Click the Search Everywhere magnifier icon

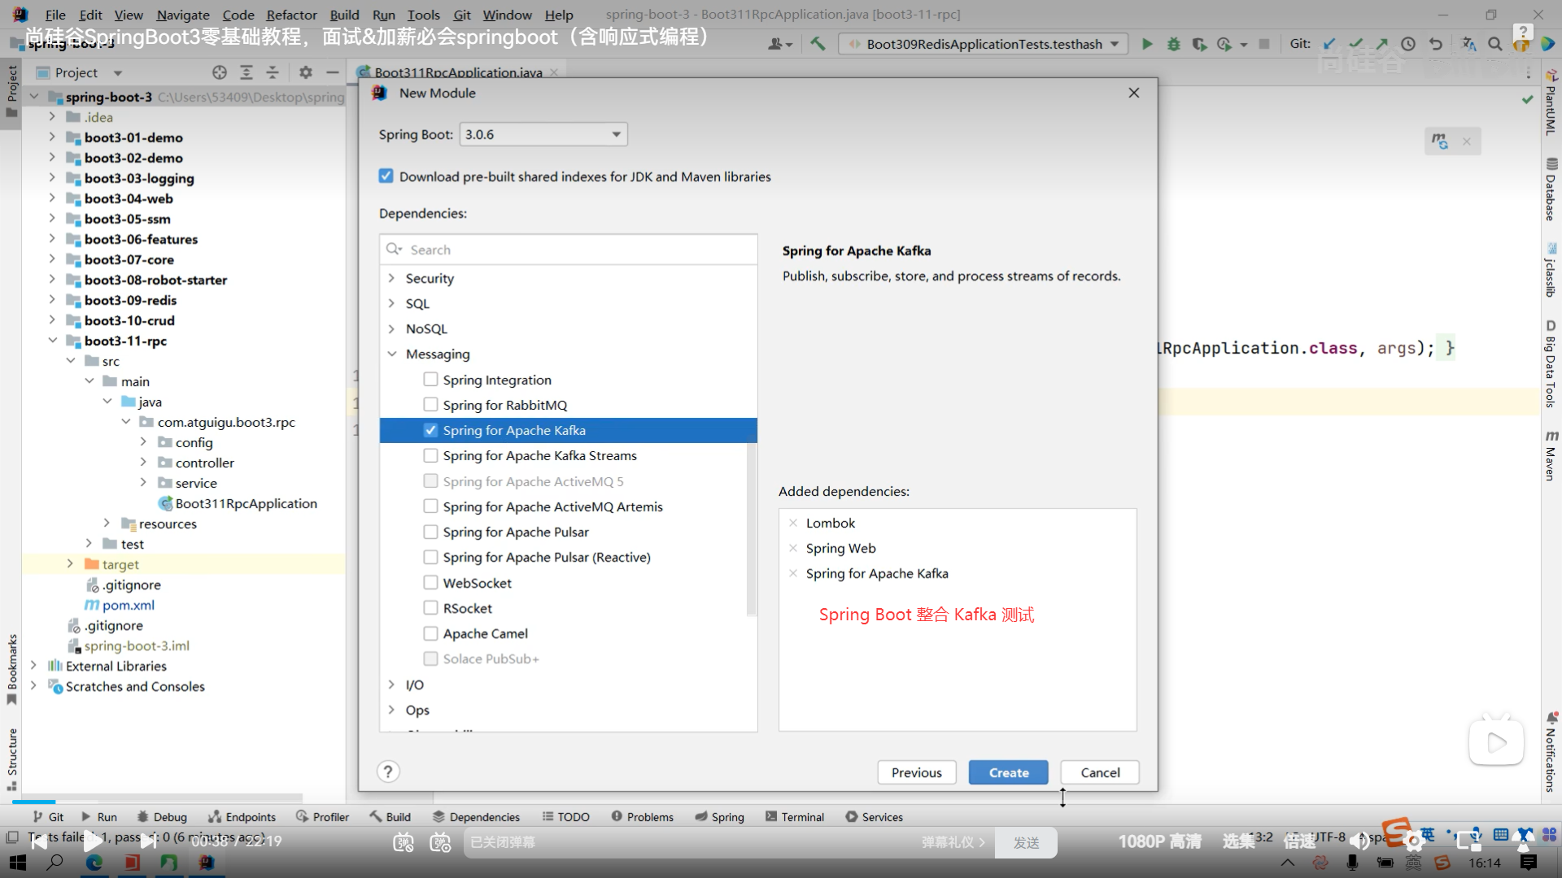tap(1494, 44)
